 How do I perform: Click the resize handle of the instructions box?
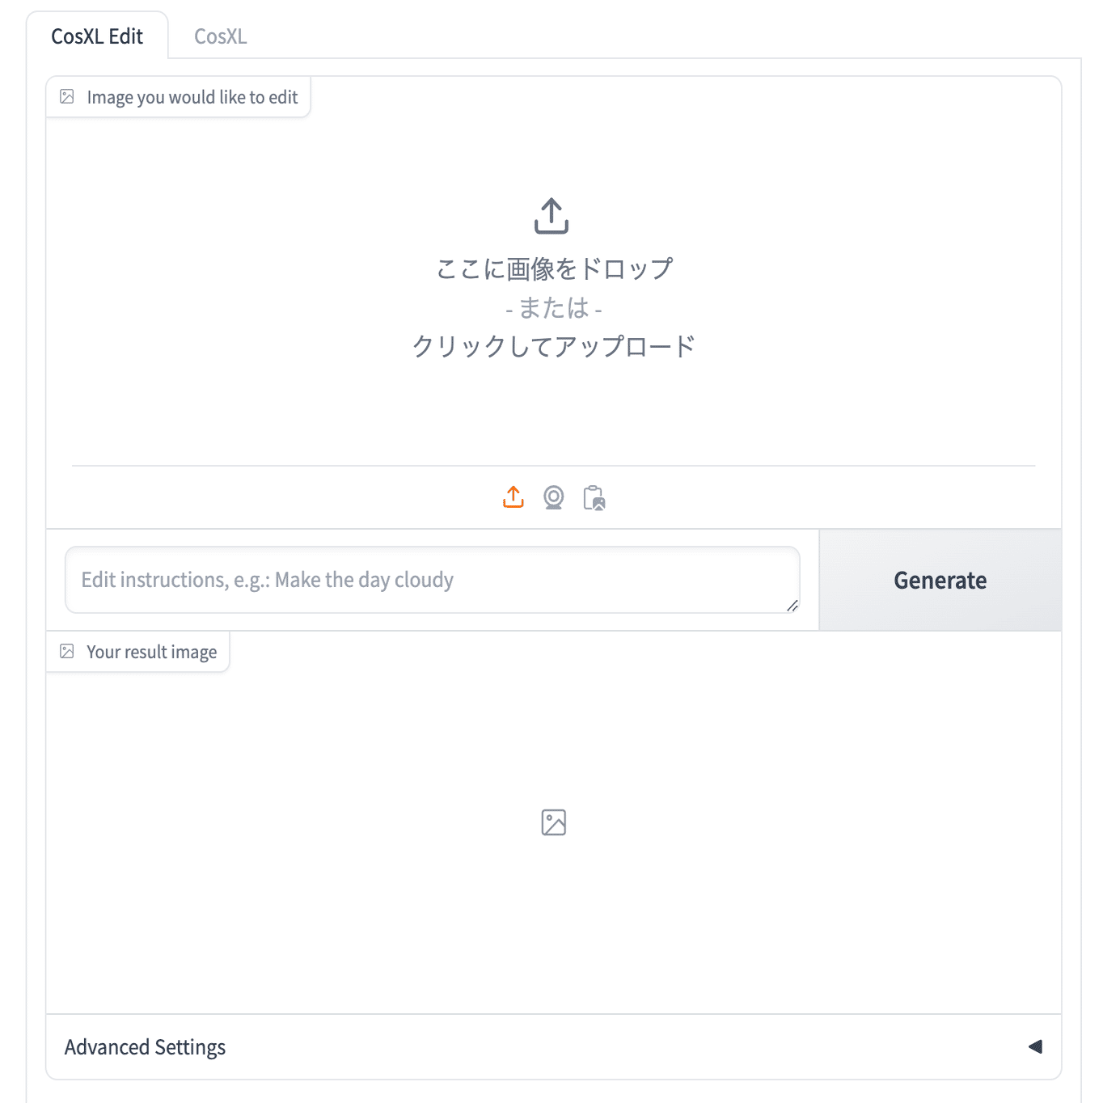pyautogui.click(x=792, y=606)
